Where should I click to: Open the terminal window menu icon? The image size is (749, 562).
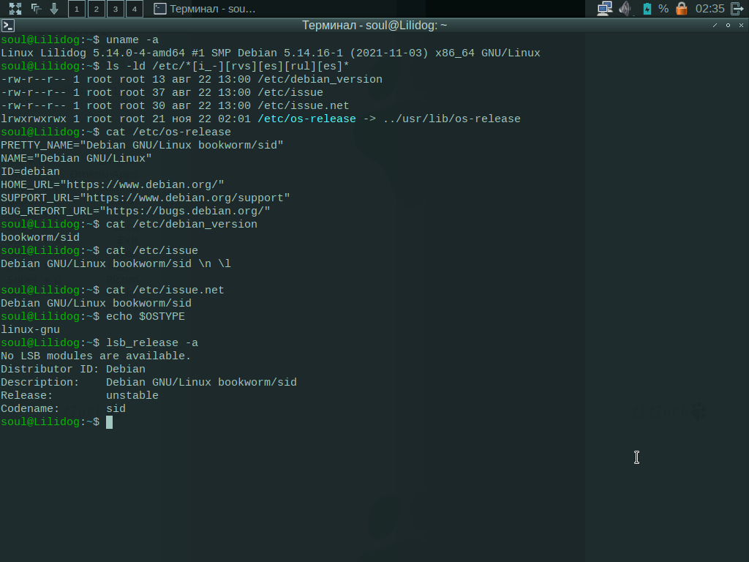point(7,26)
